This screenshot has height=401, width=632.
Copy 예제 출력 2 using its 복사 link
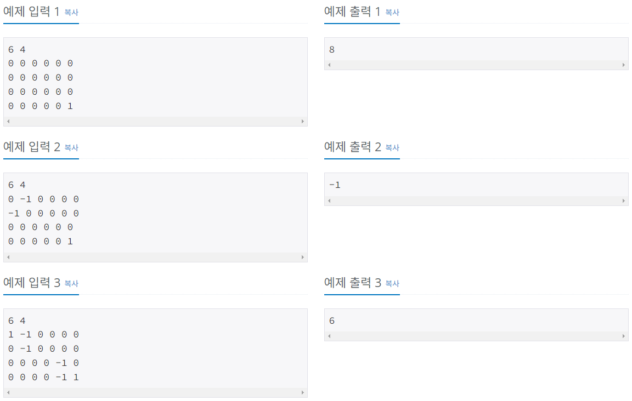coord(392,148)
